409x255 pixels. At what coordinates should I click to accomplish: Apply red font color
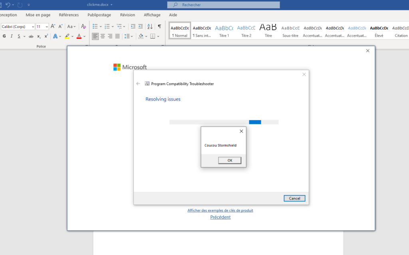pos(79,36)
